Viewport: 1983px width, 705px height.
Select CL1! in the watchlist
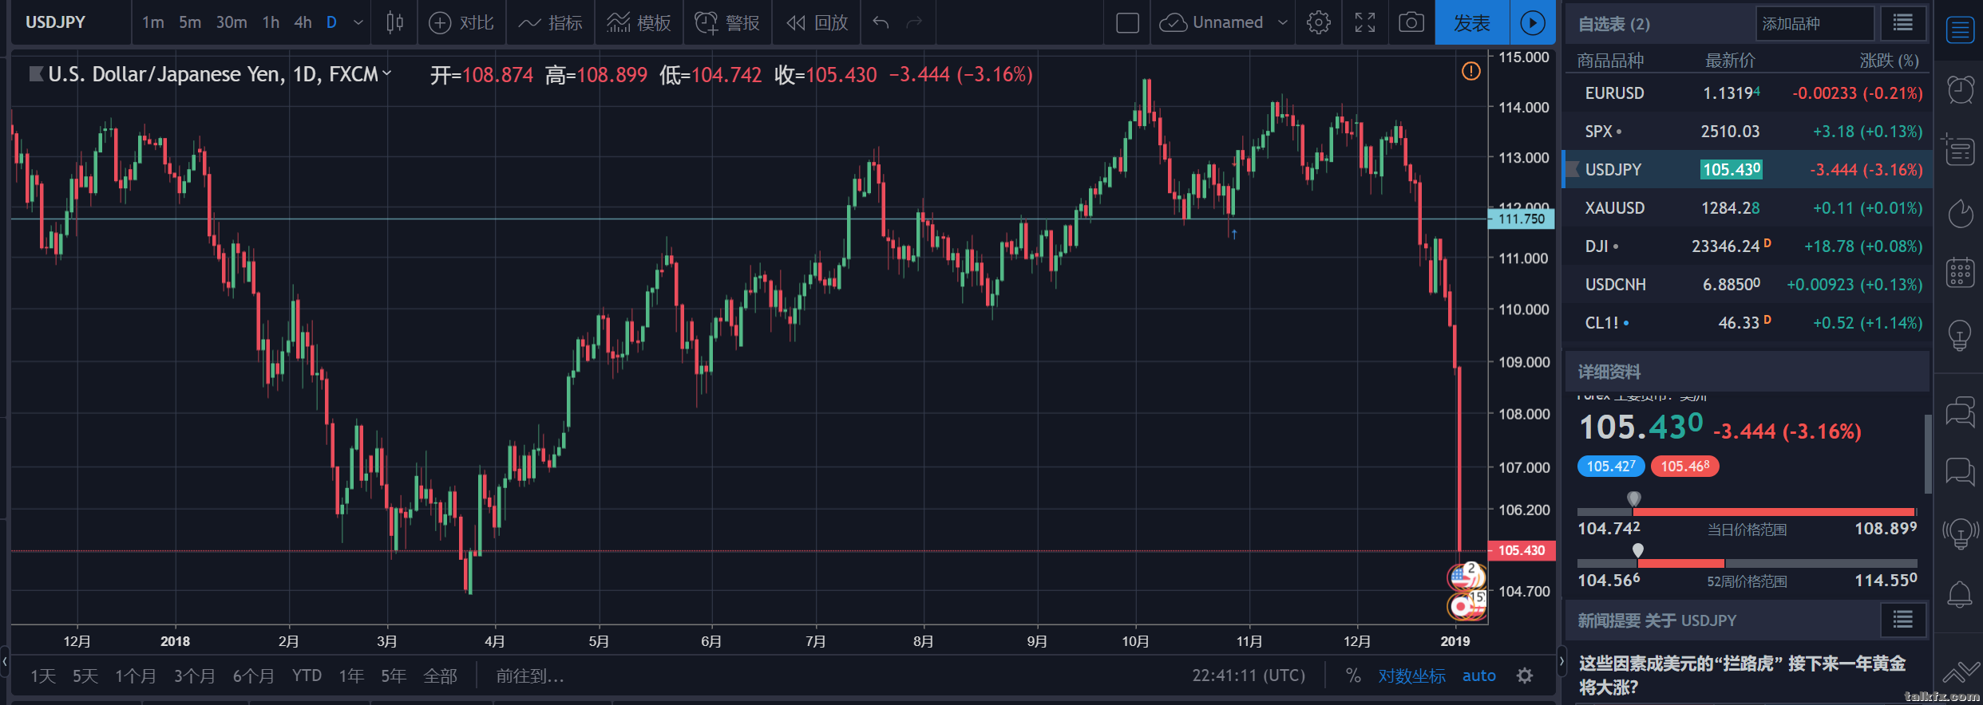(1747, 323)
